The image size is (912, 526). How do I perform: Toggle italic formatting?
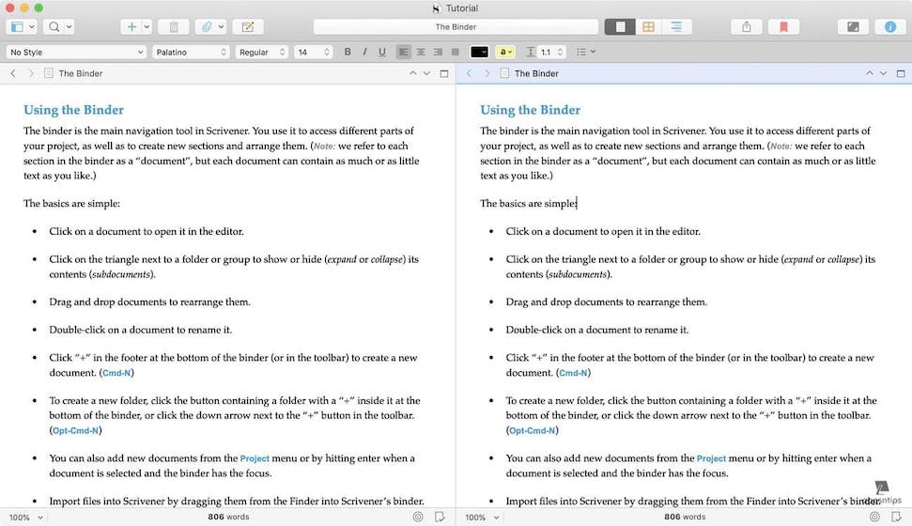coord(363,53)
